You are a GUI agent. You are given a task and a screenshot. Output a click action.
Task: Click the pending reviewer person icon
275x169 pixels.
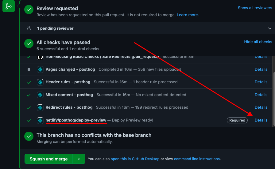[29, 28]
